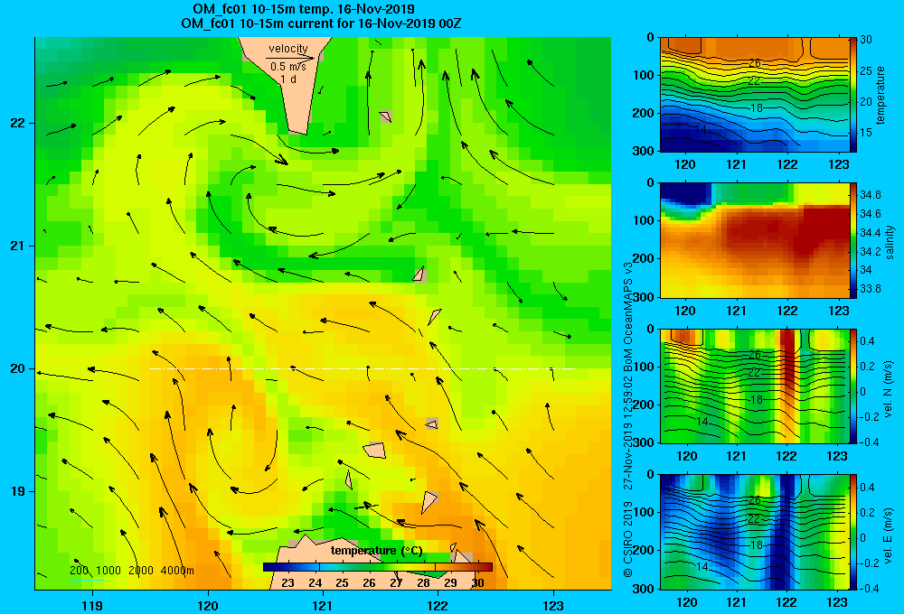Click latitude label 22 on main map axis
The image size is (904, 614).
(17, 123)
